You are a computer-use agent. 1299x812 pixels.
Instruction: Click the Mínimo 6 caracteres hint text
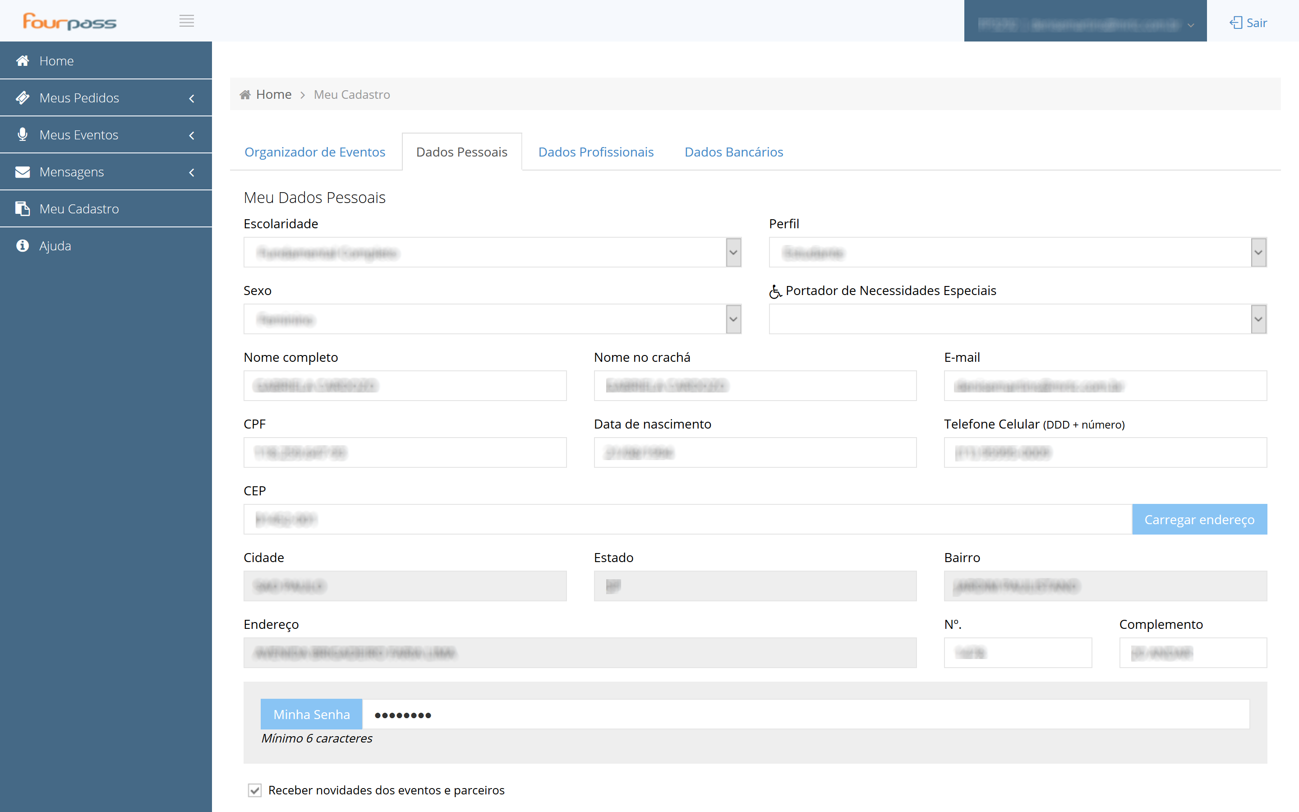317,738
